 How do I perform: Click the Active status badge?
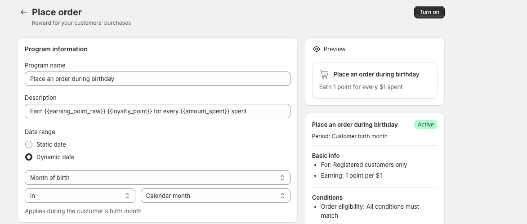[425, 125]
